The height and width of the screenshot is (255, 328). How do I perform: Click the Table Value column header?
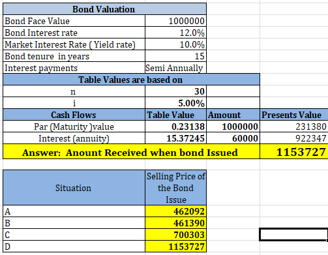click(x=175, y=115)
